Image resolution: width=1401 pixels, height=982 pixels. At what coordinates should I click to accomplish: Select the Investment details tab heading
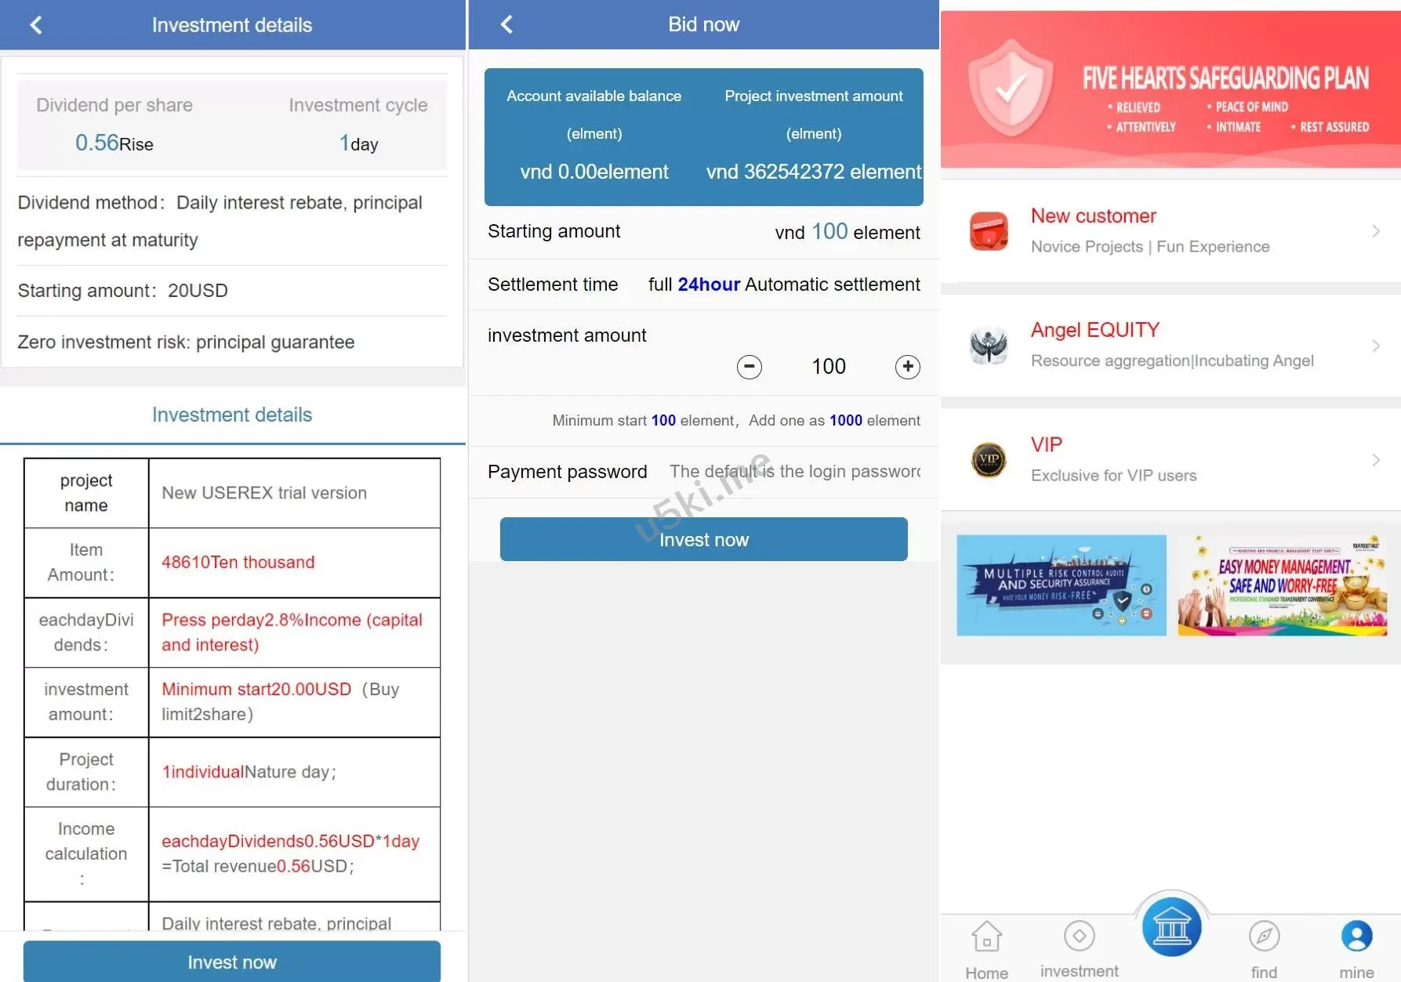coord(232,415)
